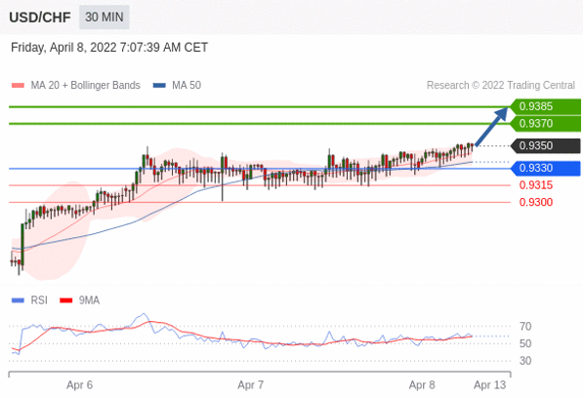585x398 pixels.
Task: Select the Apr 6 date axis label
Action: pos(79,384)
